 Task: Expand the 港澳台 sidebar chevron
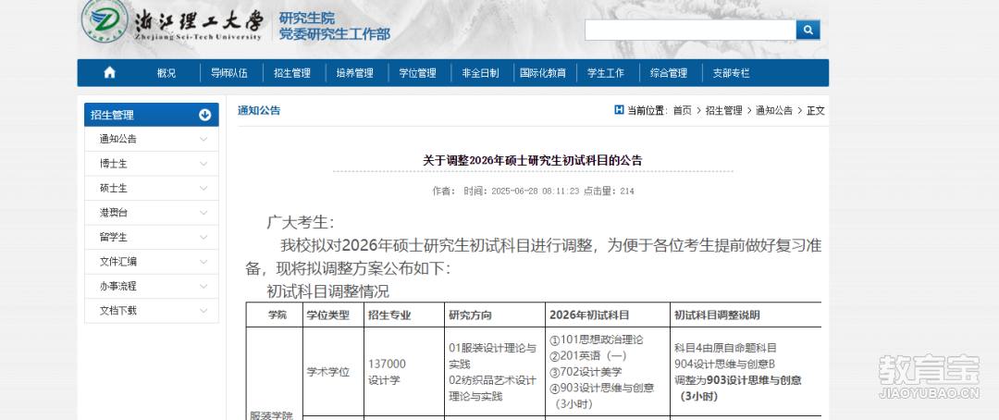click(203, 213)
